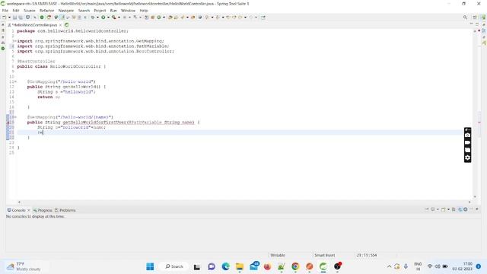Screen dimensions: 487x274
Task: Close the HelloWorldController.java editor tab
Action: coord(60,25)
